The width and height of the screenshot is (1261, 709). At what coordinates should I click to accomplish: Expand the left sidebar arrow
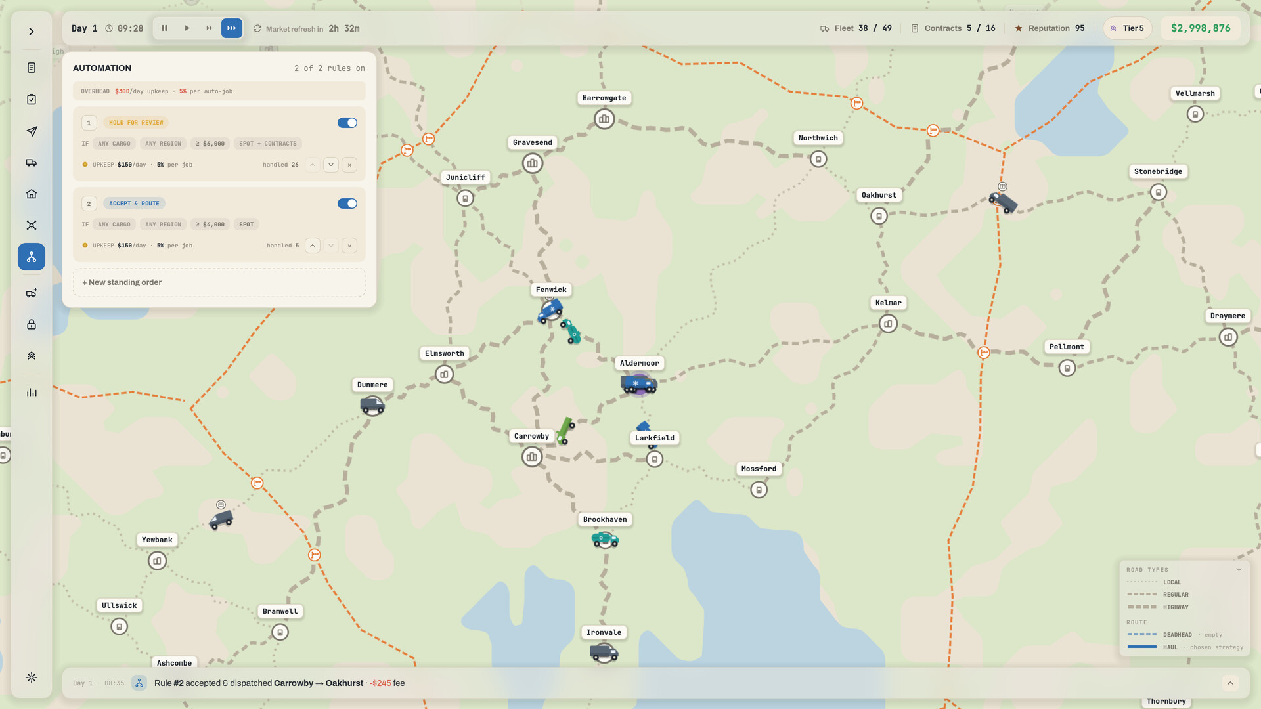point(32,32)
